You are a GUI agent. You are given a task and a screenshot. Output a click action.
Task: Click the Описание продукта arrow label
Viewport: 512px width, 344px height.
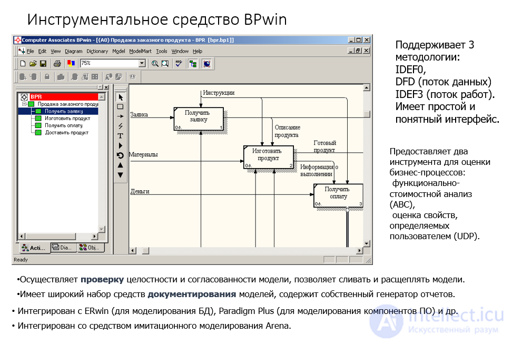click(x=287, y=131)
